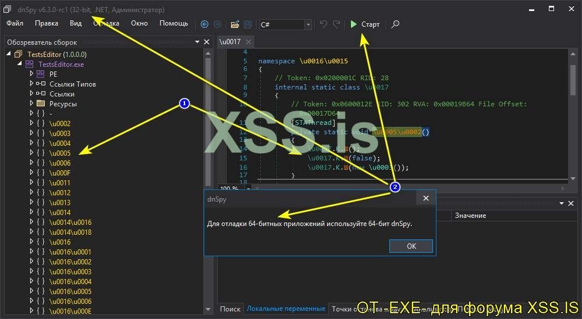Open the Правка menu
This screenshot has height=319, width=582.
pos(47,23)
